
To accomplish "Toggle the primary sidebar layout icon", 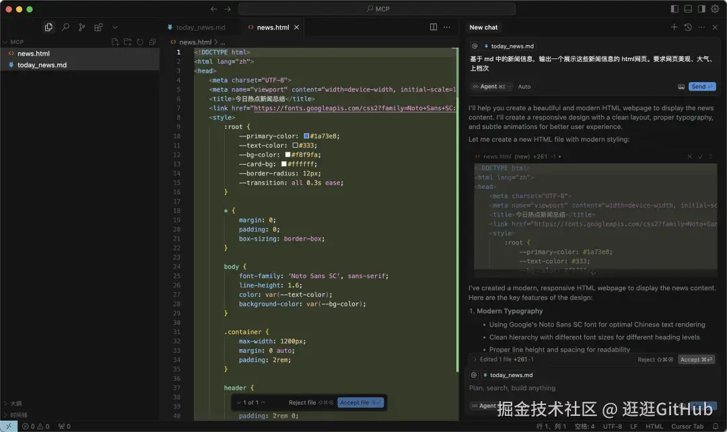I will [x=674, y=9].
